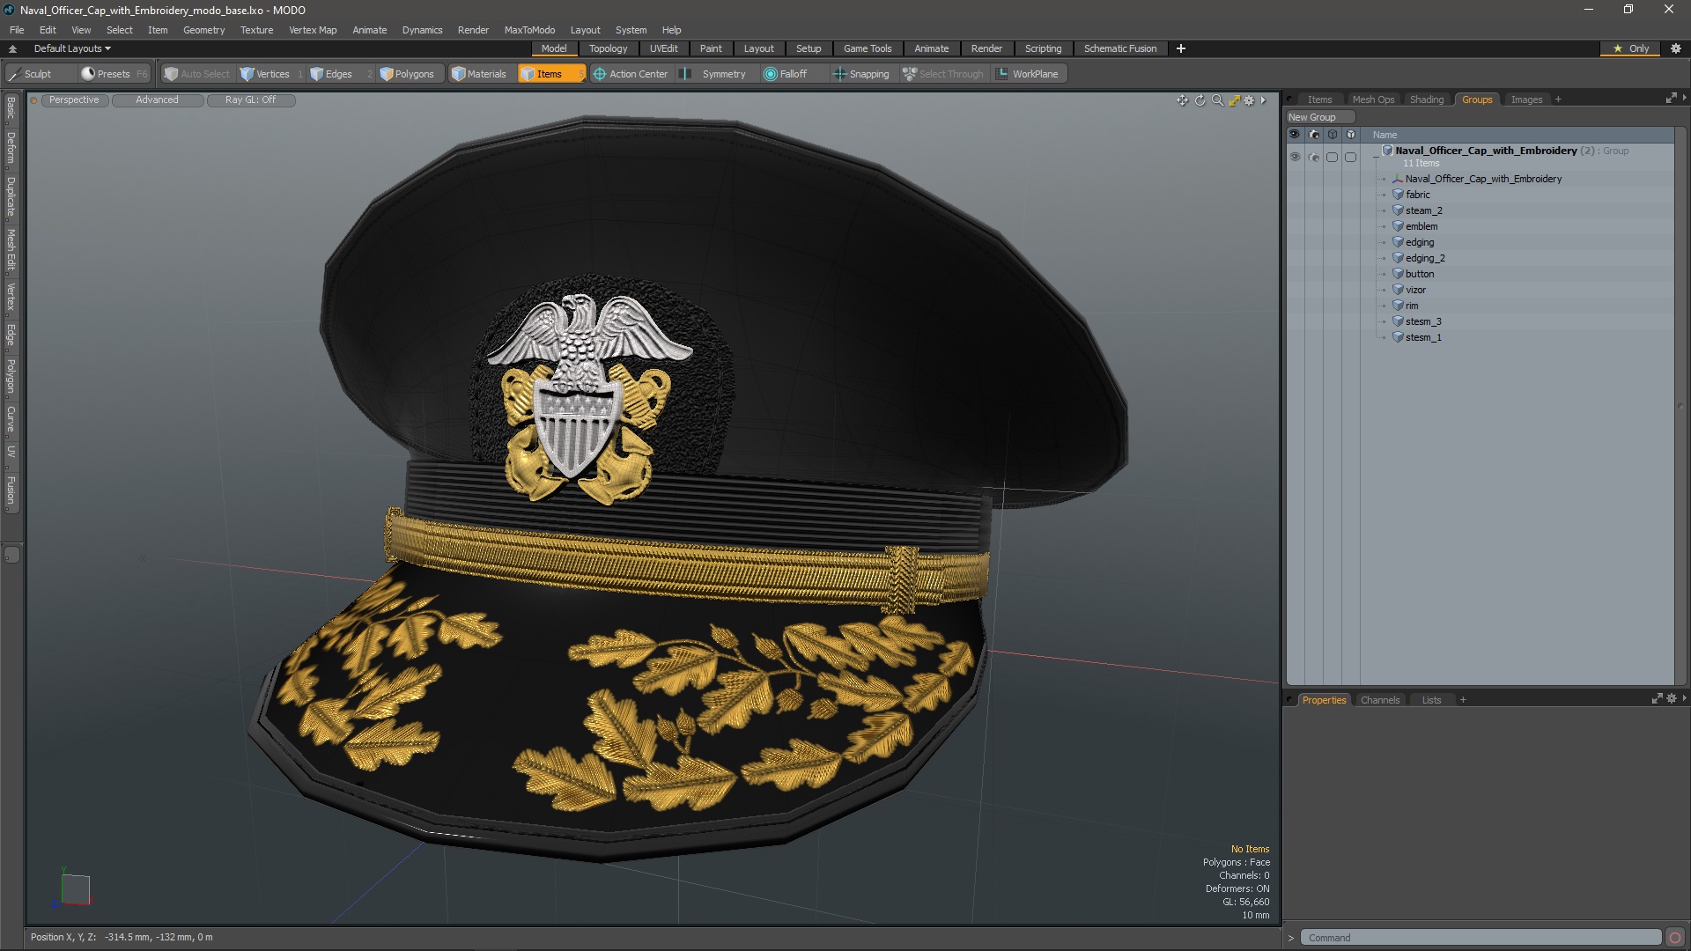The image size is (1691, 951).
Task: Select the vizor item in the tree
Action: tap(1415, 290)
